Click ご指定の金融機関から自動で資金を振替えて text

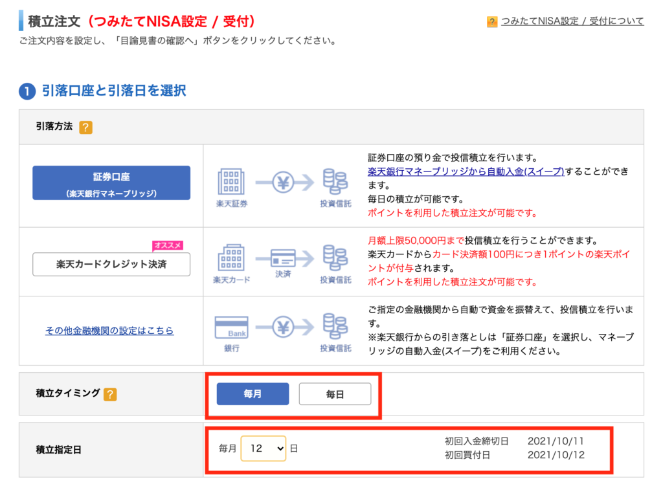point(459,310)
